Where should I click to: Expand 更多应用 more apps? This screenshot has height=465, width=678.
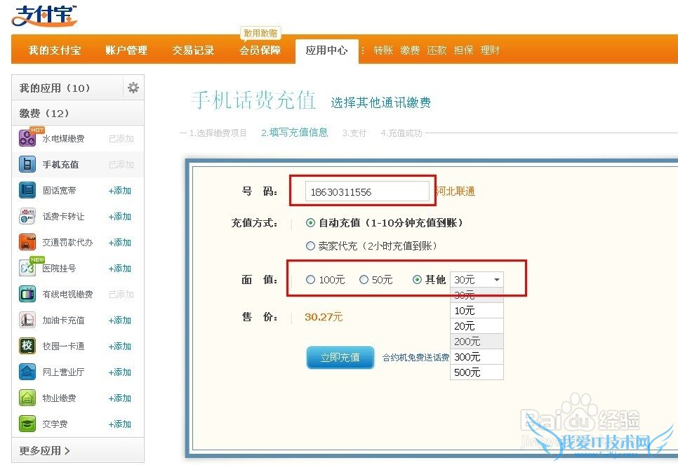44,451
